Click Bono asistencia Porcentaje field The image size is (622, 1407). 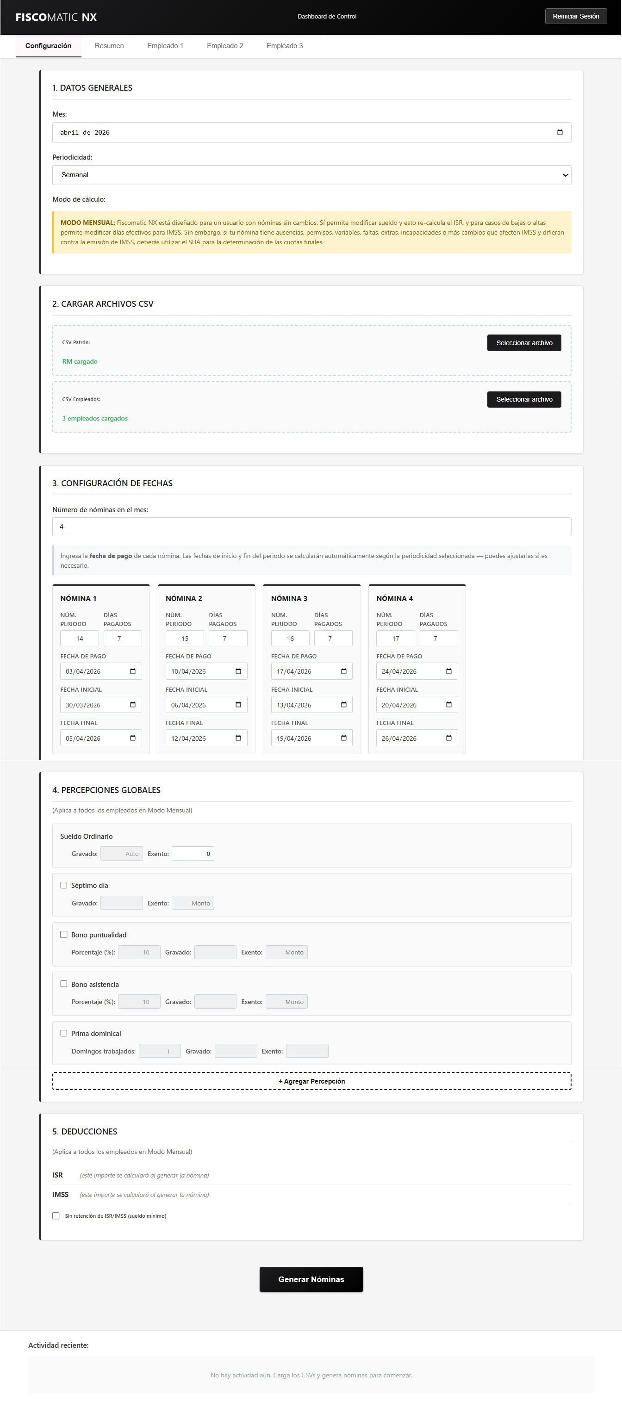pyautogui.click(x=139, y=1001)
